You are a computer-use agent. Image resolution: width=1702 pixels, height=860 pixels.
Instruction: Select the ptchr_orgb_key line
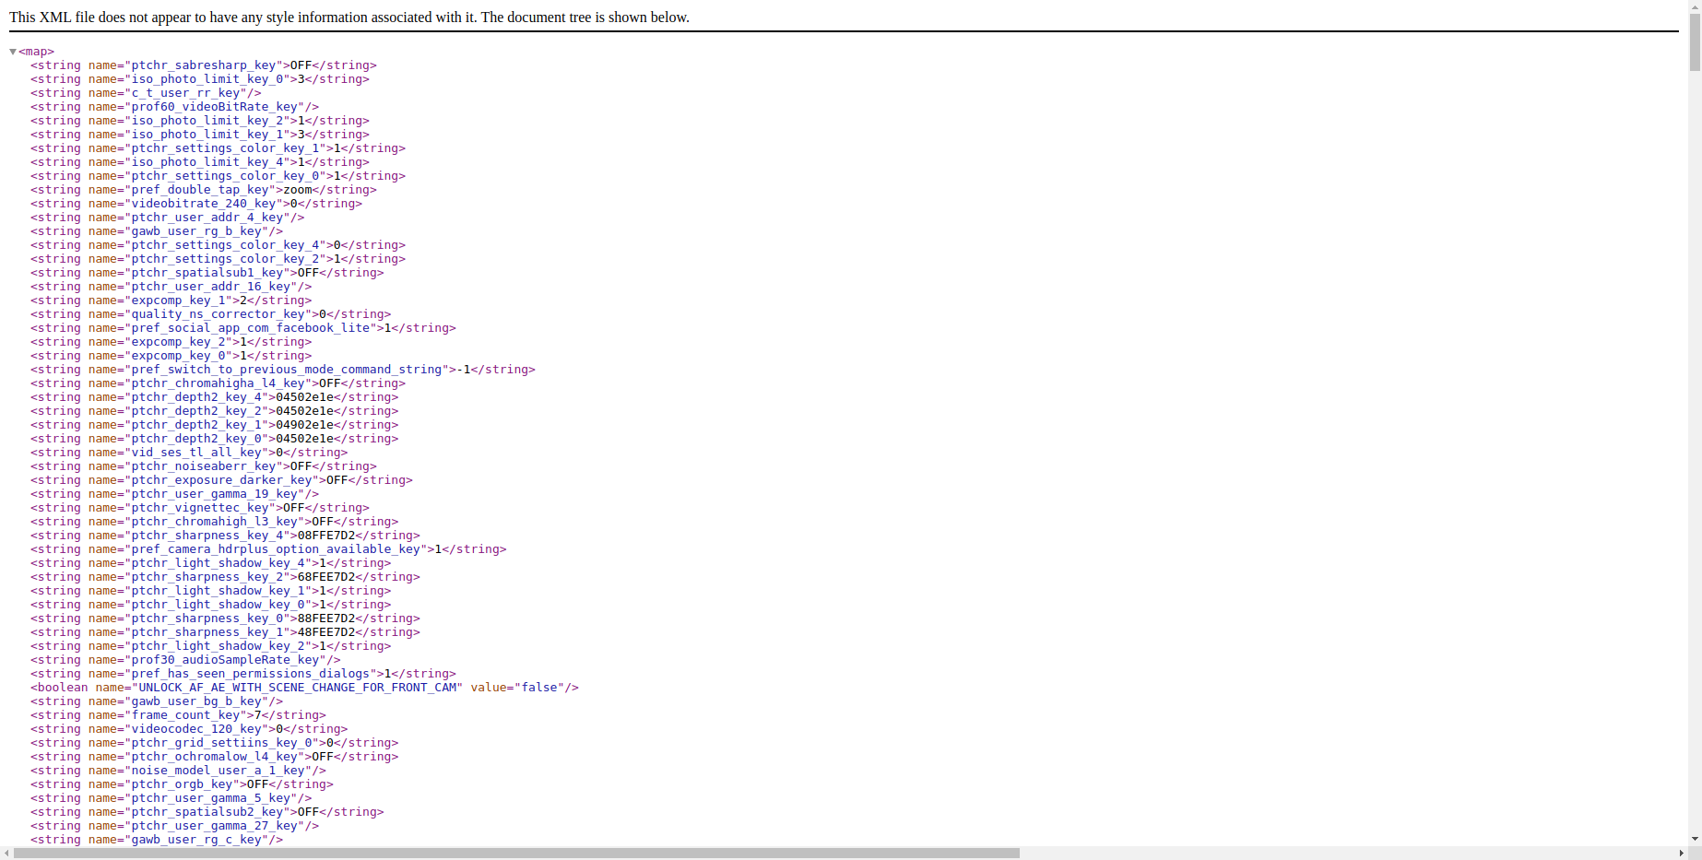pyautogui.click(x=182, y=784)
